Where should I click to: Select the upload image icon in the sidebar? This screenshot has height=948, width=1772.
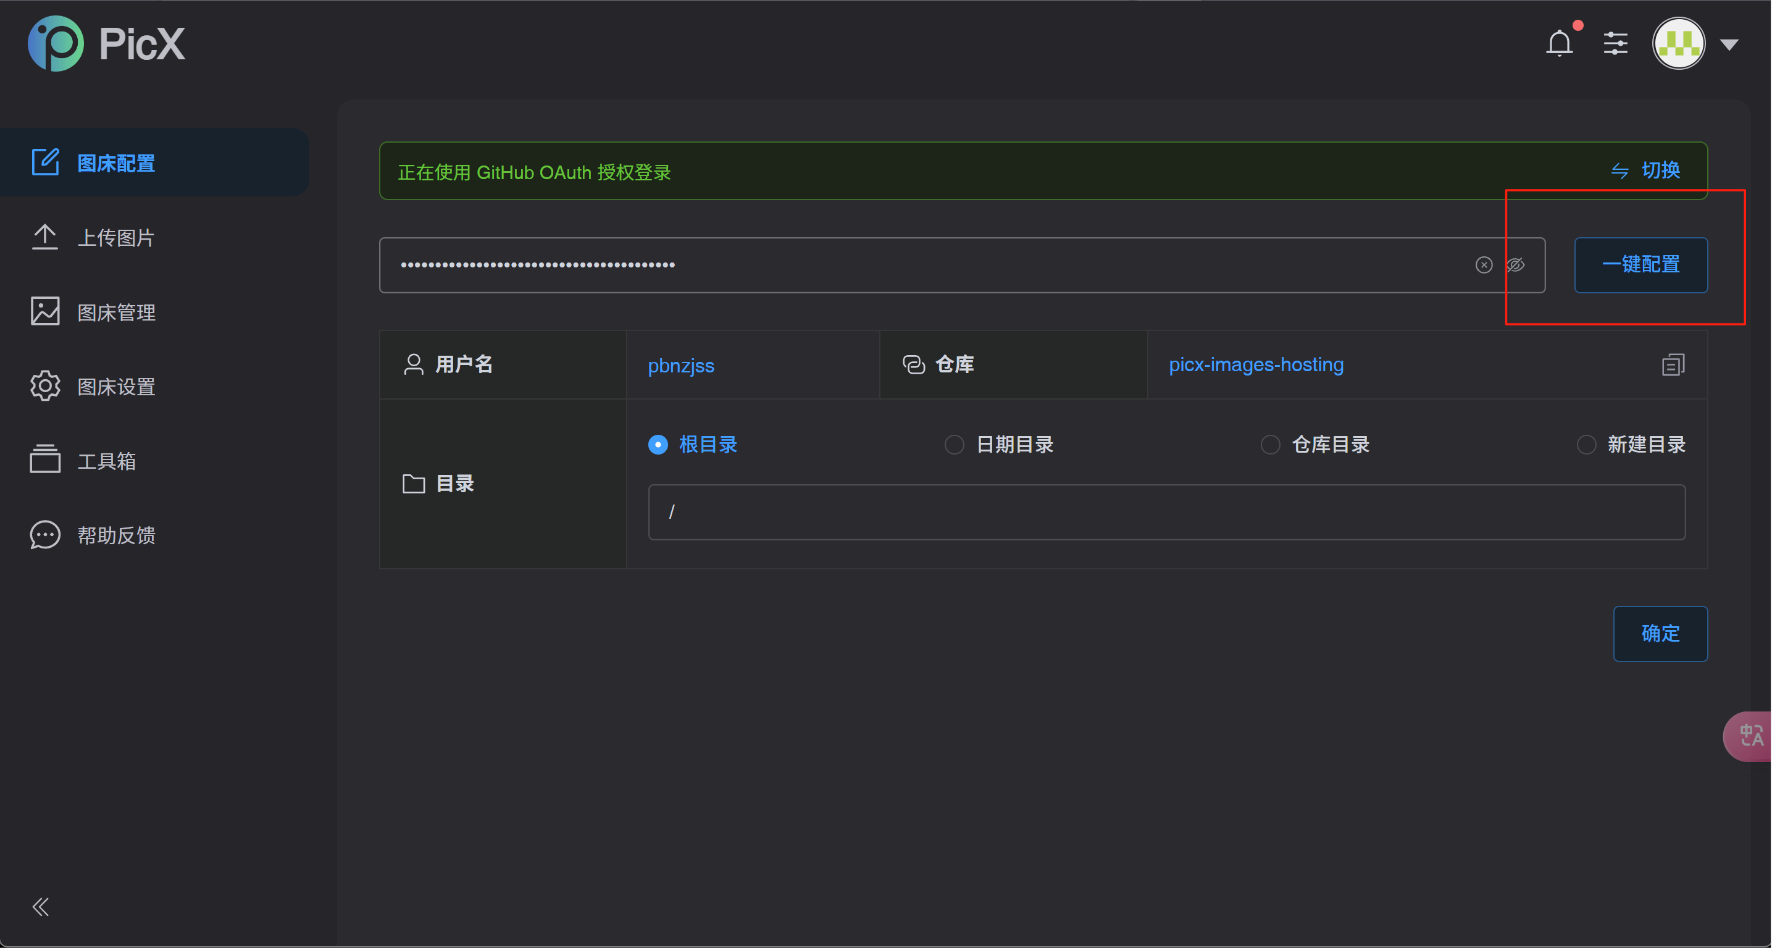pos(44,237)
